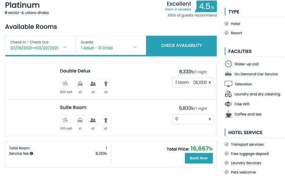The image size is (285, 176).
Task: Click the CHECK AVAILABILITY button
Action: (181, 46)
